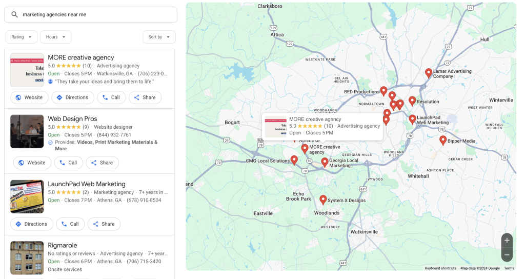Viewport: 525px width, 279px height.
Task: Share MORE creative agency listing
Action: coord(145,97)
